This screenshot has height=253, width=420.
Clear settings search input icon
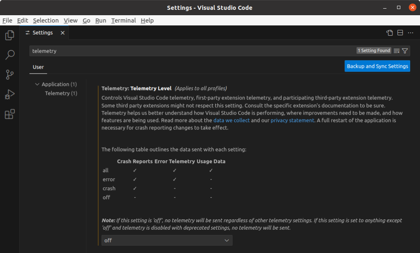click(397, 51)
